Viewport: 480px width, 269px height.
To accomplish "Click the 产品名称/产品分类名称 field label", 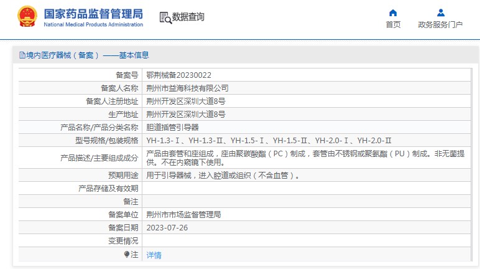I will [99, 128].
